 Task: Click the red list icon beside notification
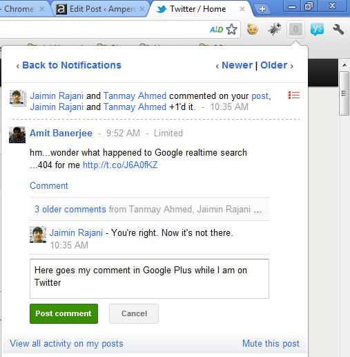pos(294,95)
